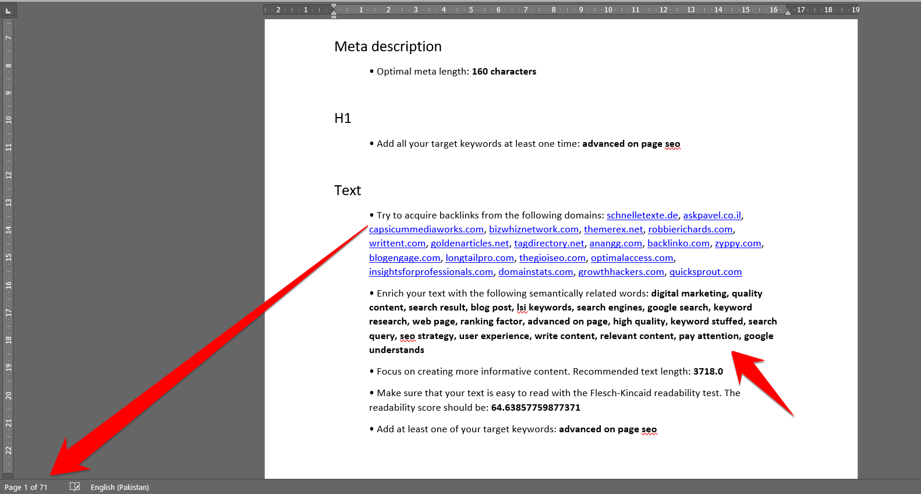Follow the askpavel.co.il link
This screenshot has height=494, width=921.
711,216
